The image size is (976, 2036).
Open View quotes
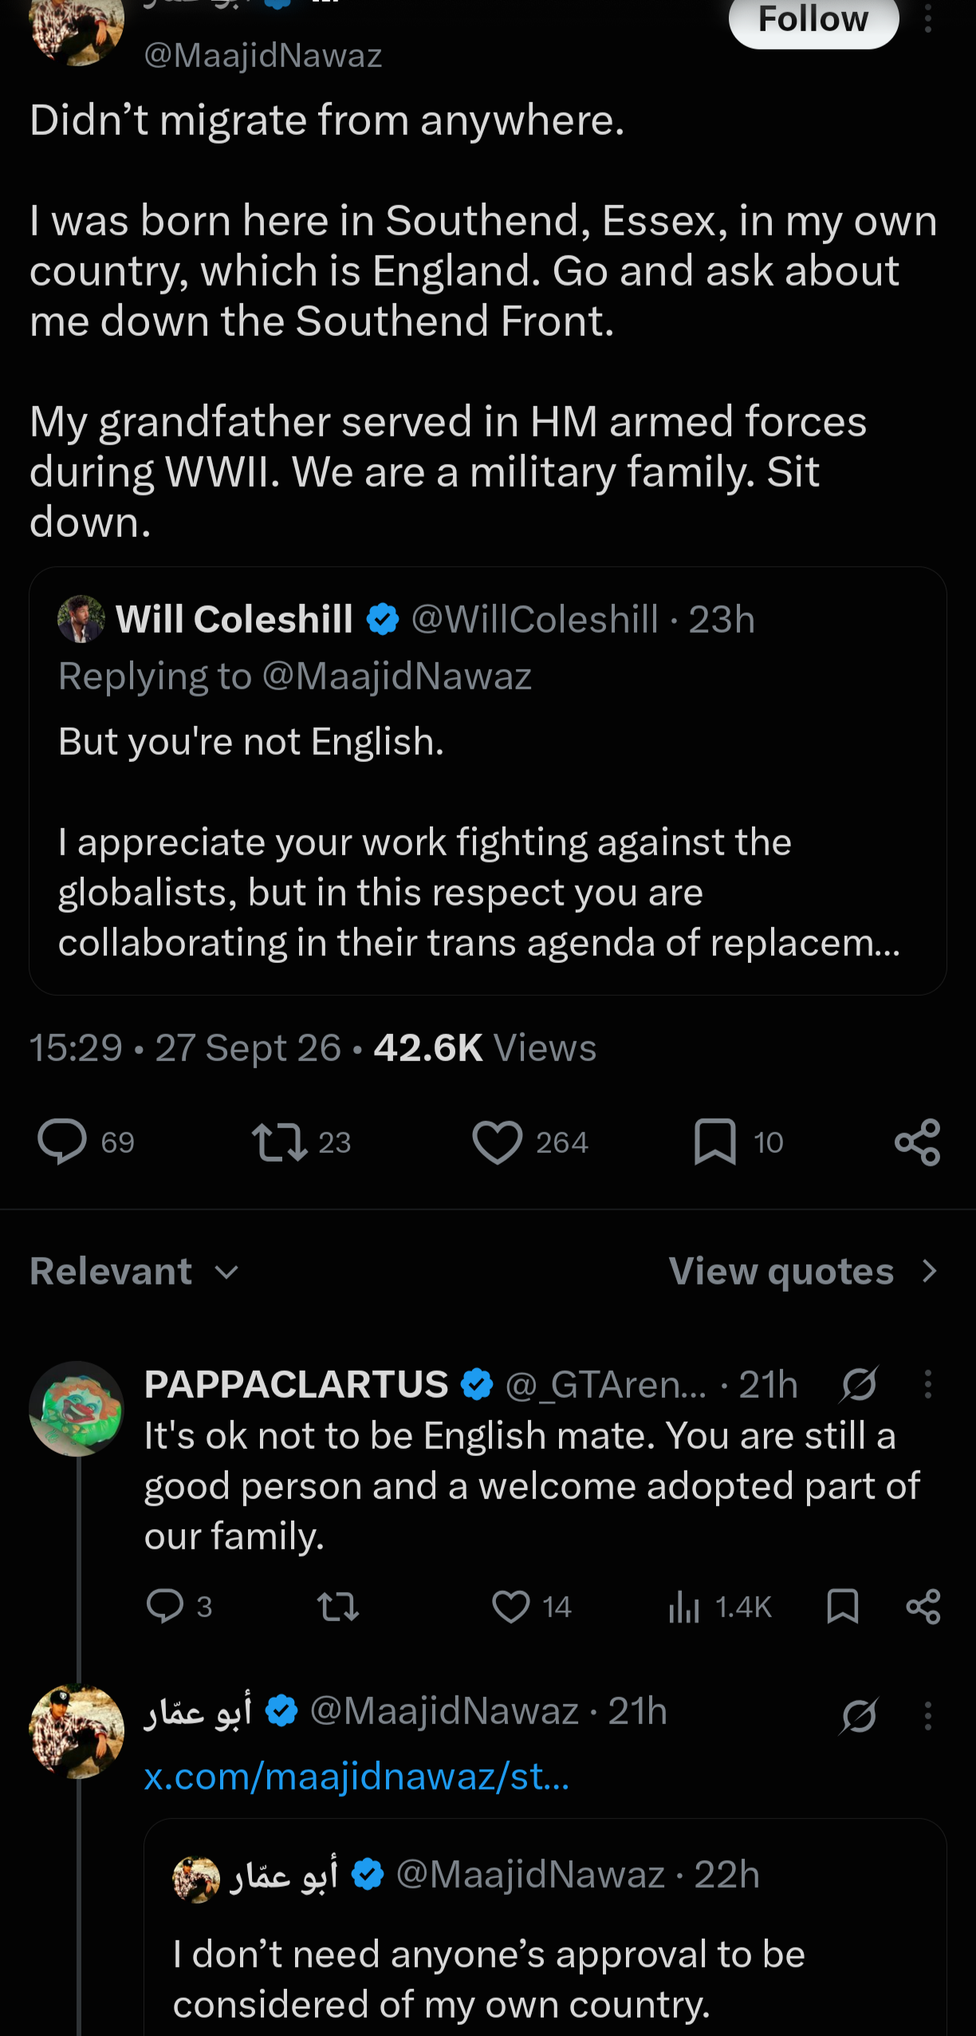(x=804, y=1271)
